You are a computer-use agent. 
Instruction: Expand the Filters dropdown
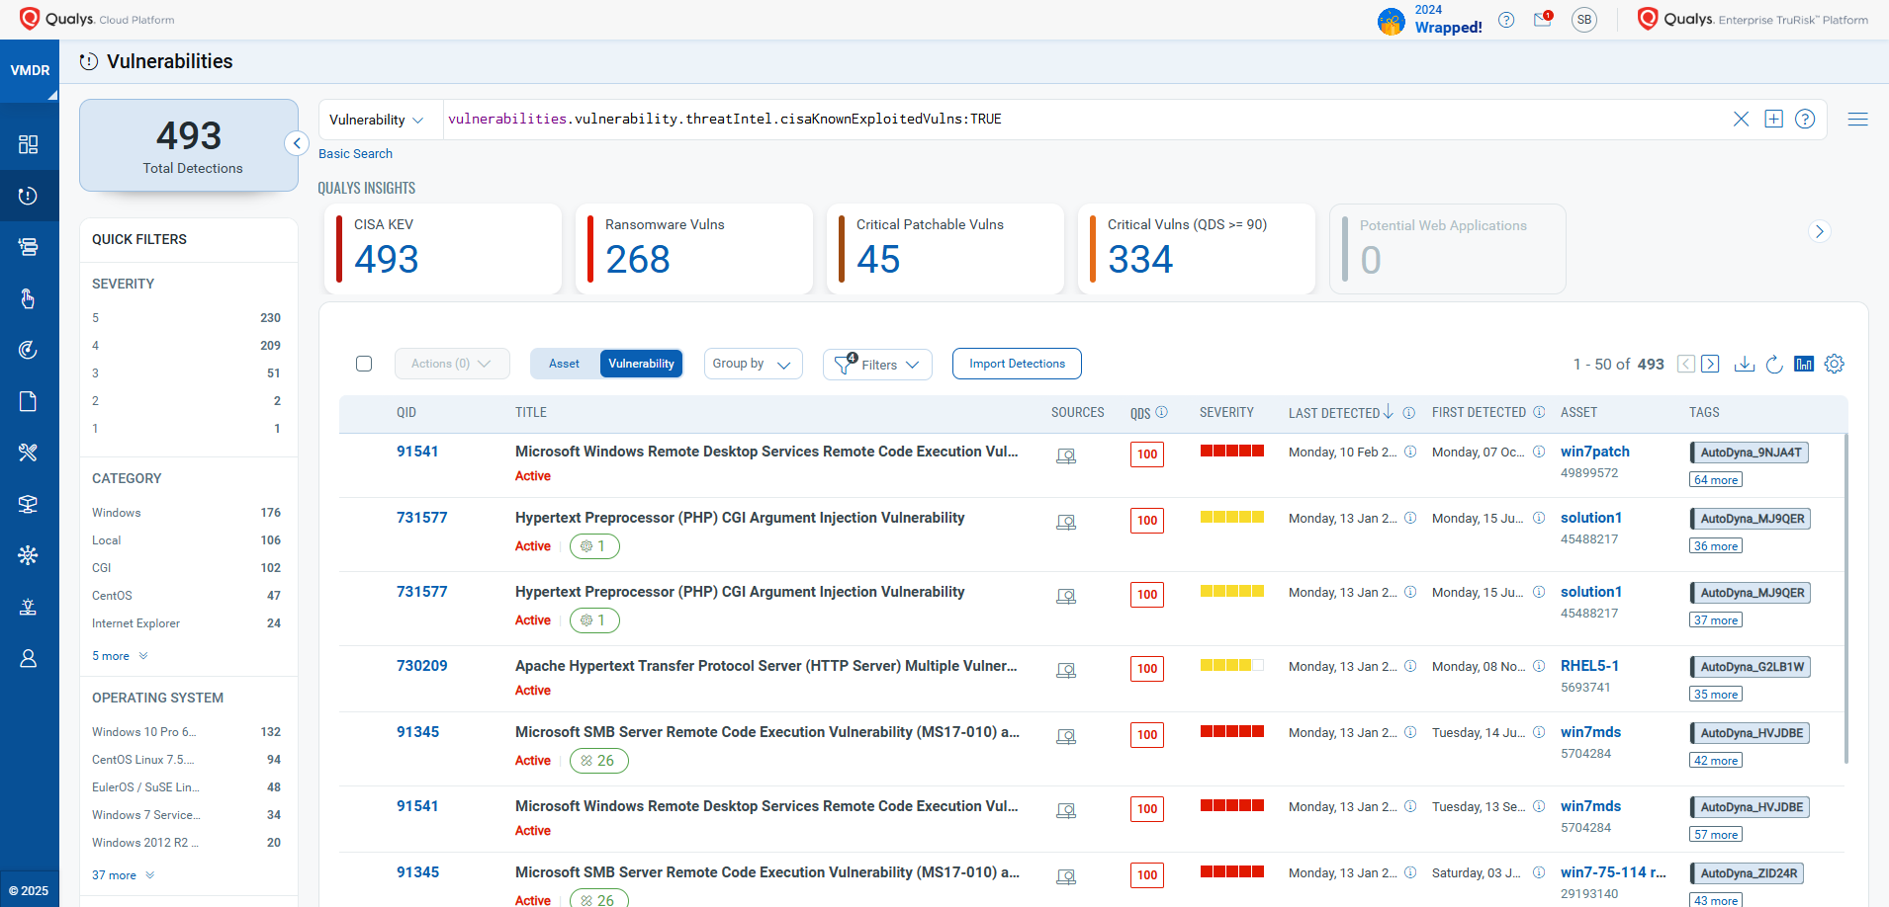[x=877, y=365]
